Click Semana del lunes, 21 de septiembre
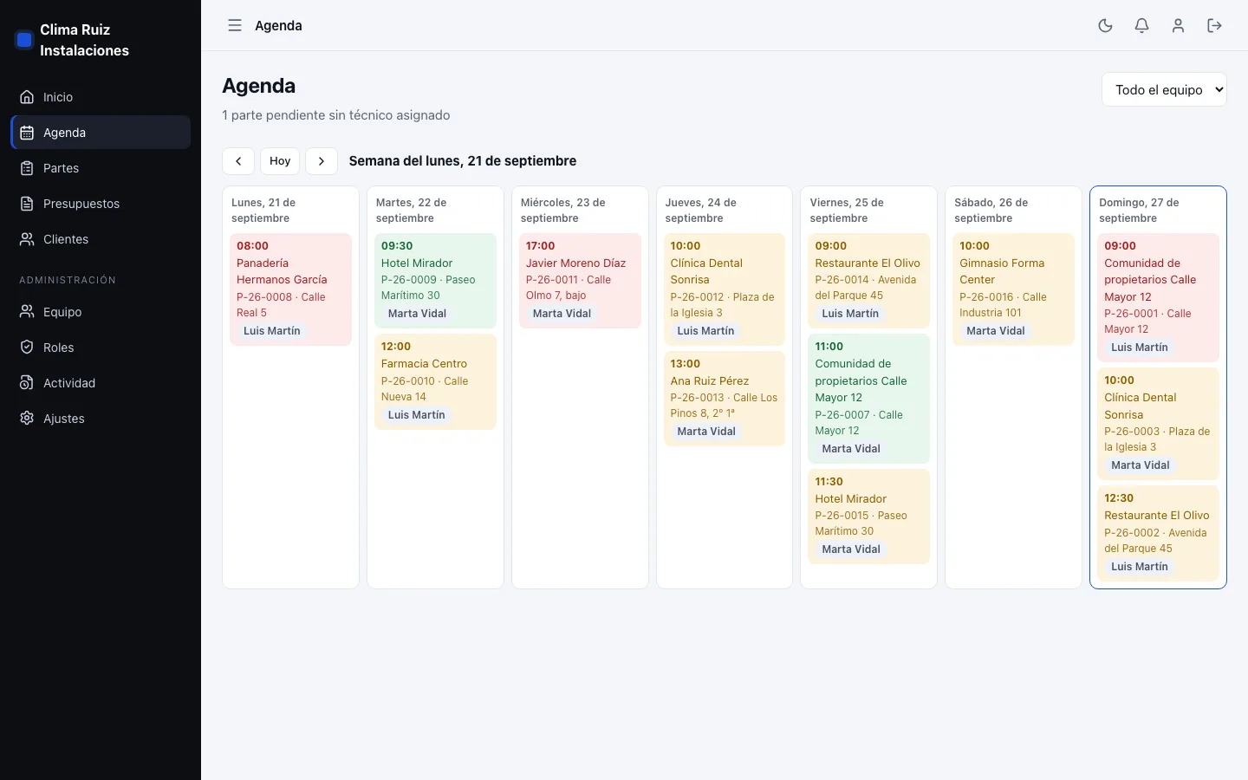The width and height of the screenshot is (1248, 780). click(x=463, y=161)
